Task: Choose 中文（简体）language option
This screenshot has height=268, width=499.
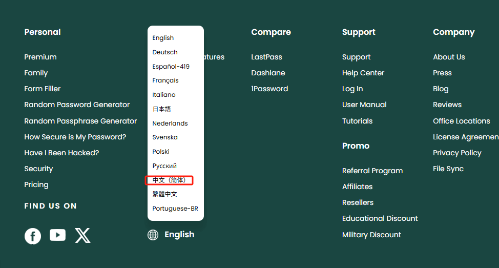Action: click(x=170, y=180)
